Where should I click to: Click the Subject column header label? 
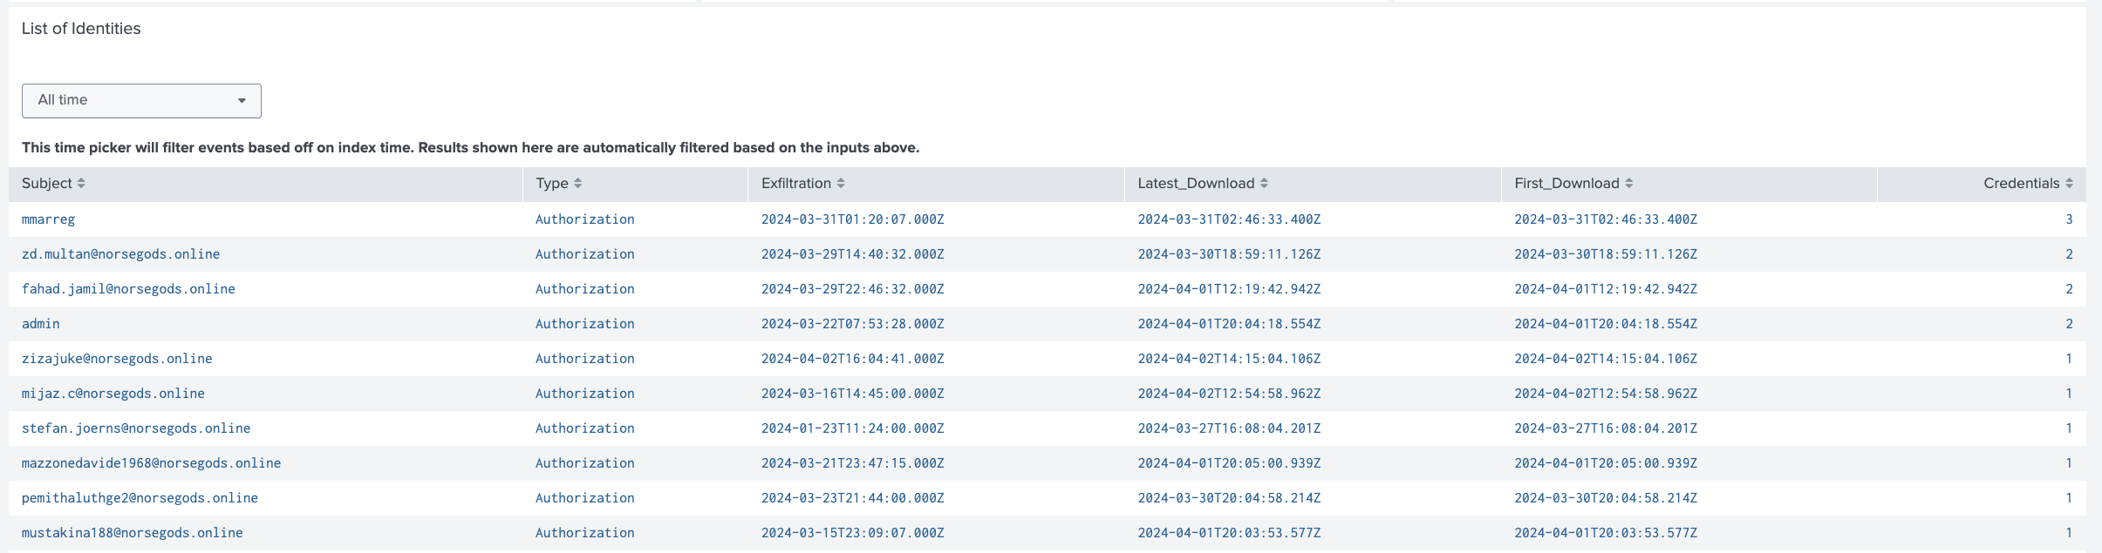[47, 184]
